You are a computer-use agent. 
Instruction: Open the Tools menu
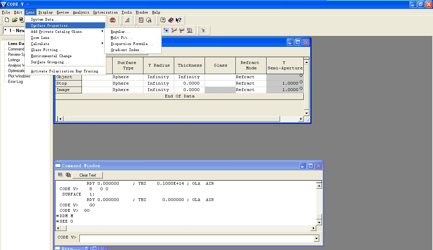127,12
